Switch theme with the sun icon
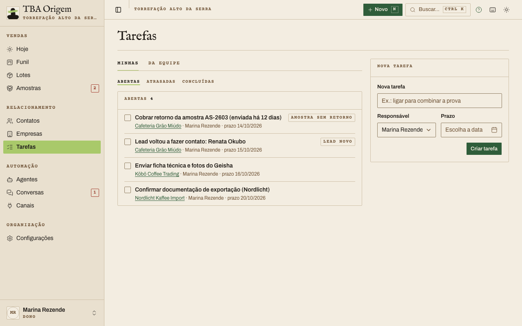Image resolution: width=522 pixels, height=326 pixels. [507, 10]
